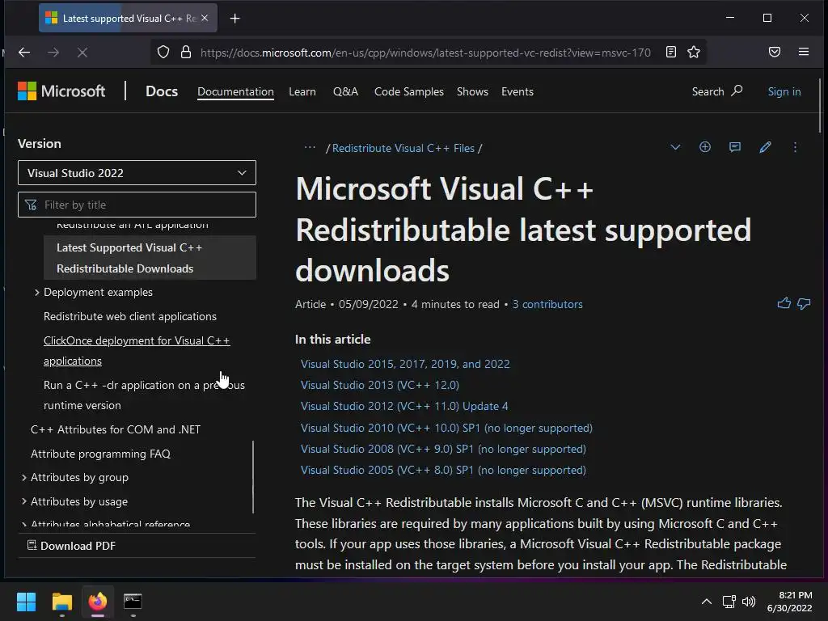Expand Attributes by usage node

23,501
